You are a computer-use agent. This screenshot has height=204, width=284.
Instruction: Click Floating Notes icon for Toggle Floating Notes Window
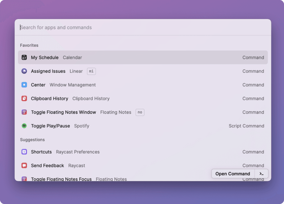click(24, 112)
